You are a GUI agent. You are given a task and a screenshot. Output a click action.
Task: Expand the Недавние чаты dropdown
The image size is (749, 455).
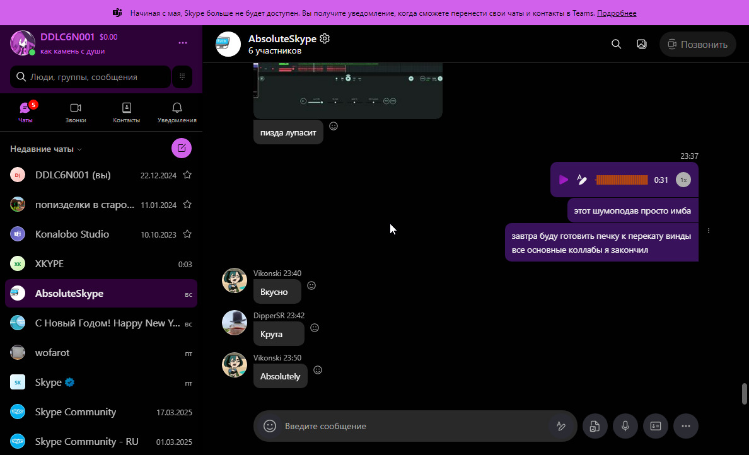pyautogui.click(x=46, y=149)
